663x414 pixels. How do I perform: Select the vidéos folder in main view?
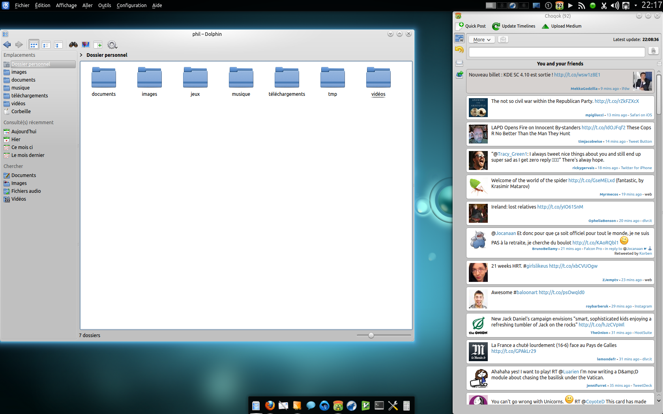point(378,82)
